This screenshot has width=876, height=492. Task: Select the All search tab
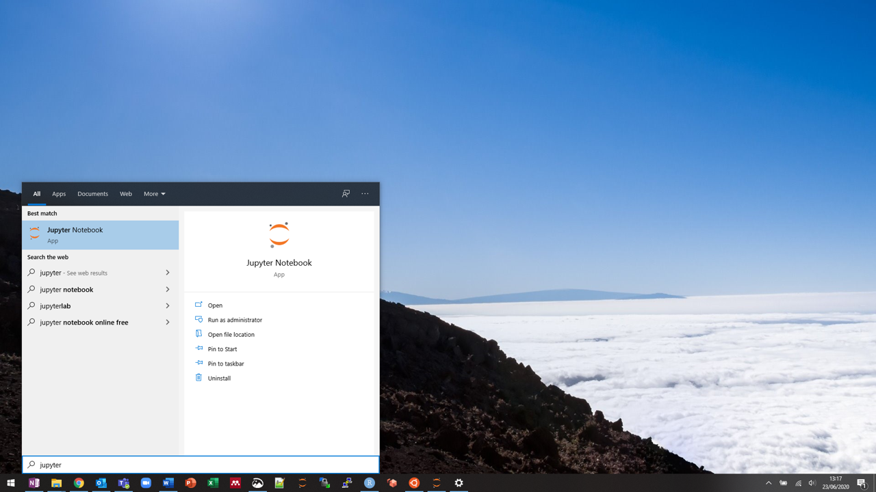click(37, 194)
